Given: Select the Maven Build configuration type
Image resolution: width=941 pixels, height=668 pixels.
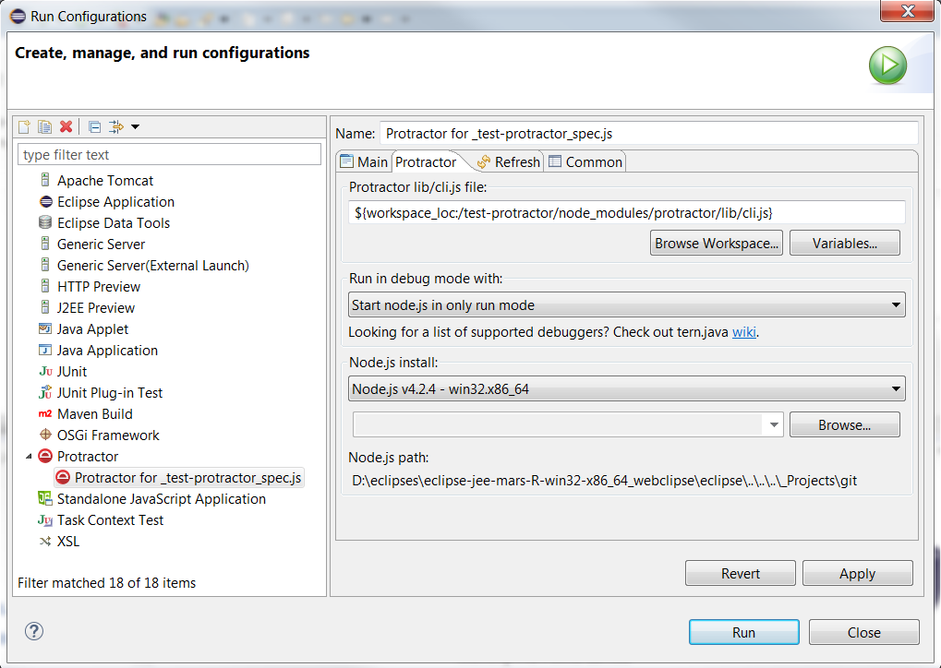Looking at the screenshot, I should pos(94,414).
